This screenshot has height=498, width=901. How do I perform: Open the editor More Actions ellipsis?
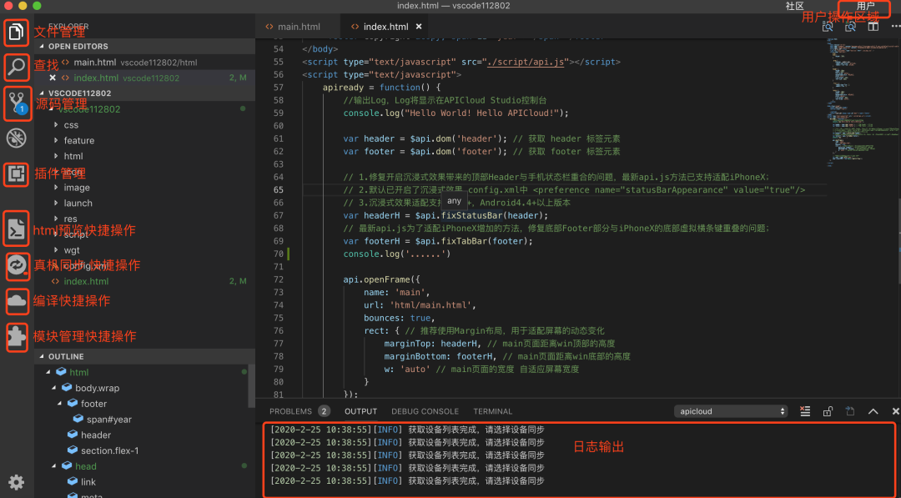click(x=895, y=27)
